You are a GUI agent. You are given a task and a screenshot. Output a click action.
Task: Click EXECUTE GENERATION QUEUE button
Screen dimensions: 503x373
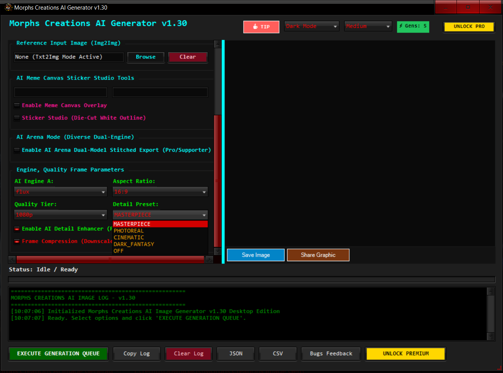tap(58, 354)
